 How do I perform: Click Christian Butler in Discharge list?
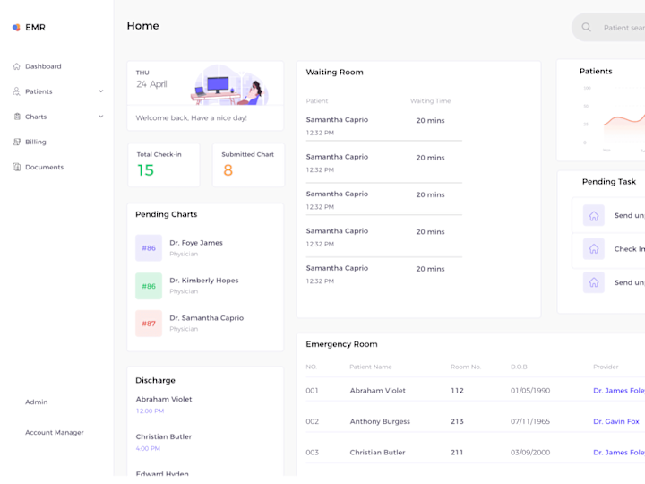click(164, 436)
